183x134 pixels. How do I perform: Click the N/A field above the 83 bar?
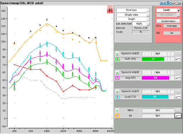[158, 91]
